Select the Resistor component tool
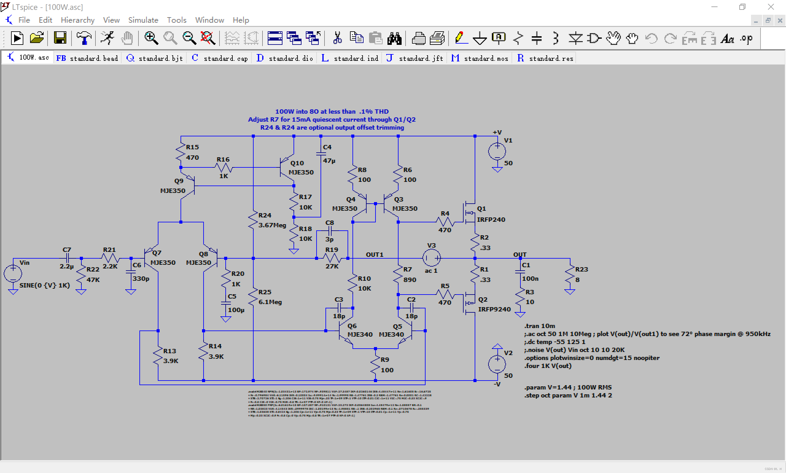Image resolution: width=786 pixels, height=473 pixels. point(518,38)
